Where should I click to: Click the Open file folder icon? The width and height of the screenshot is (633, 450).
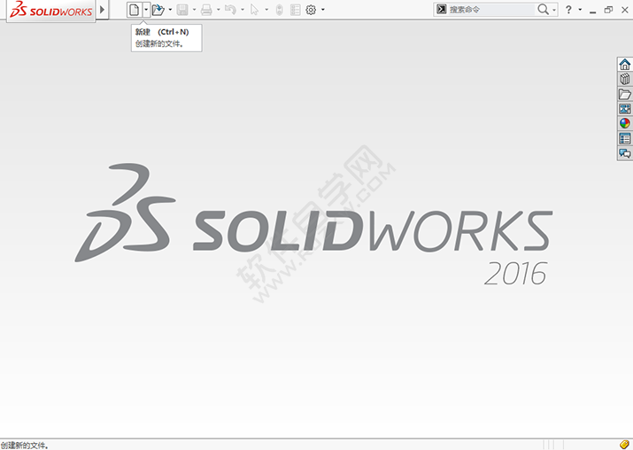pyautogui.click(x=158, y=10)
